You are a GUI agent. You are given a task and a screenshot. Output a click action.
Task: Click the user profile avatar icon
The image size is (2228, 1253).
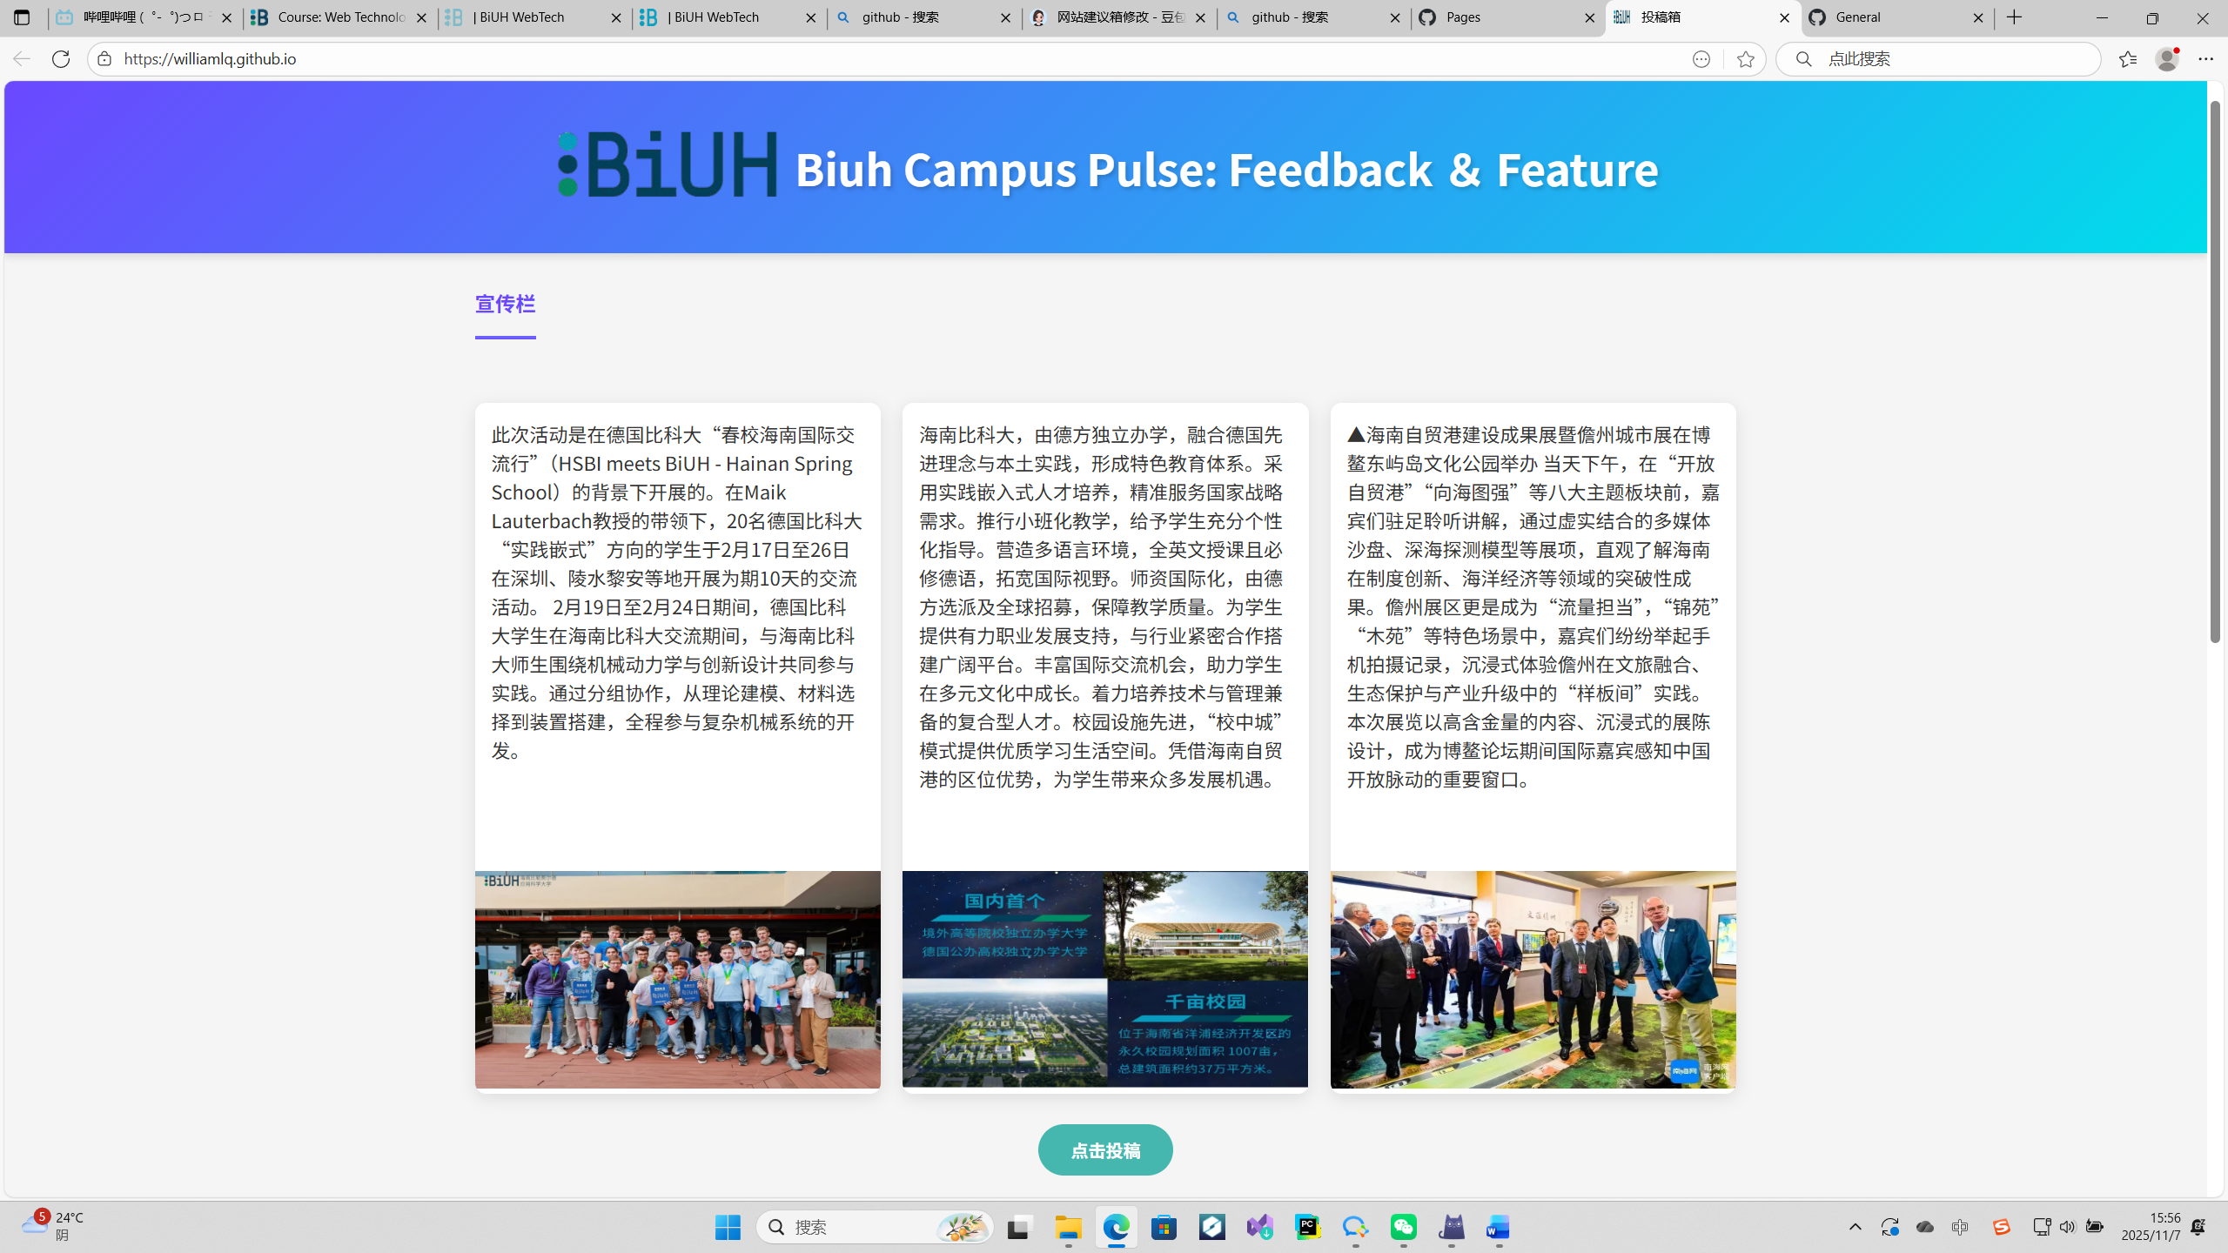(x=2166, y=59)
